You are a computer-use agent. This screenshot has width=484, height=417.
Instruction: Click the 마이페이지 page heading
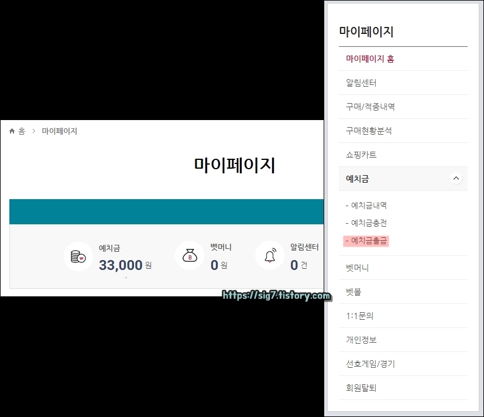(x=234, y=165)
